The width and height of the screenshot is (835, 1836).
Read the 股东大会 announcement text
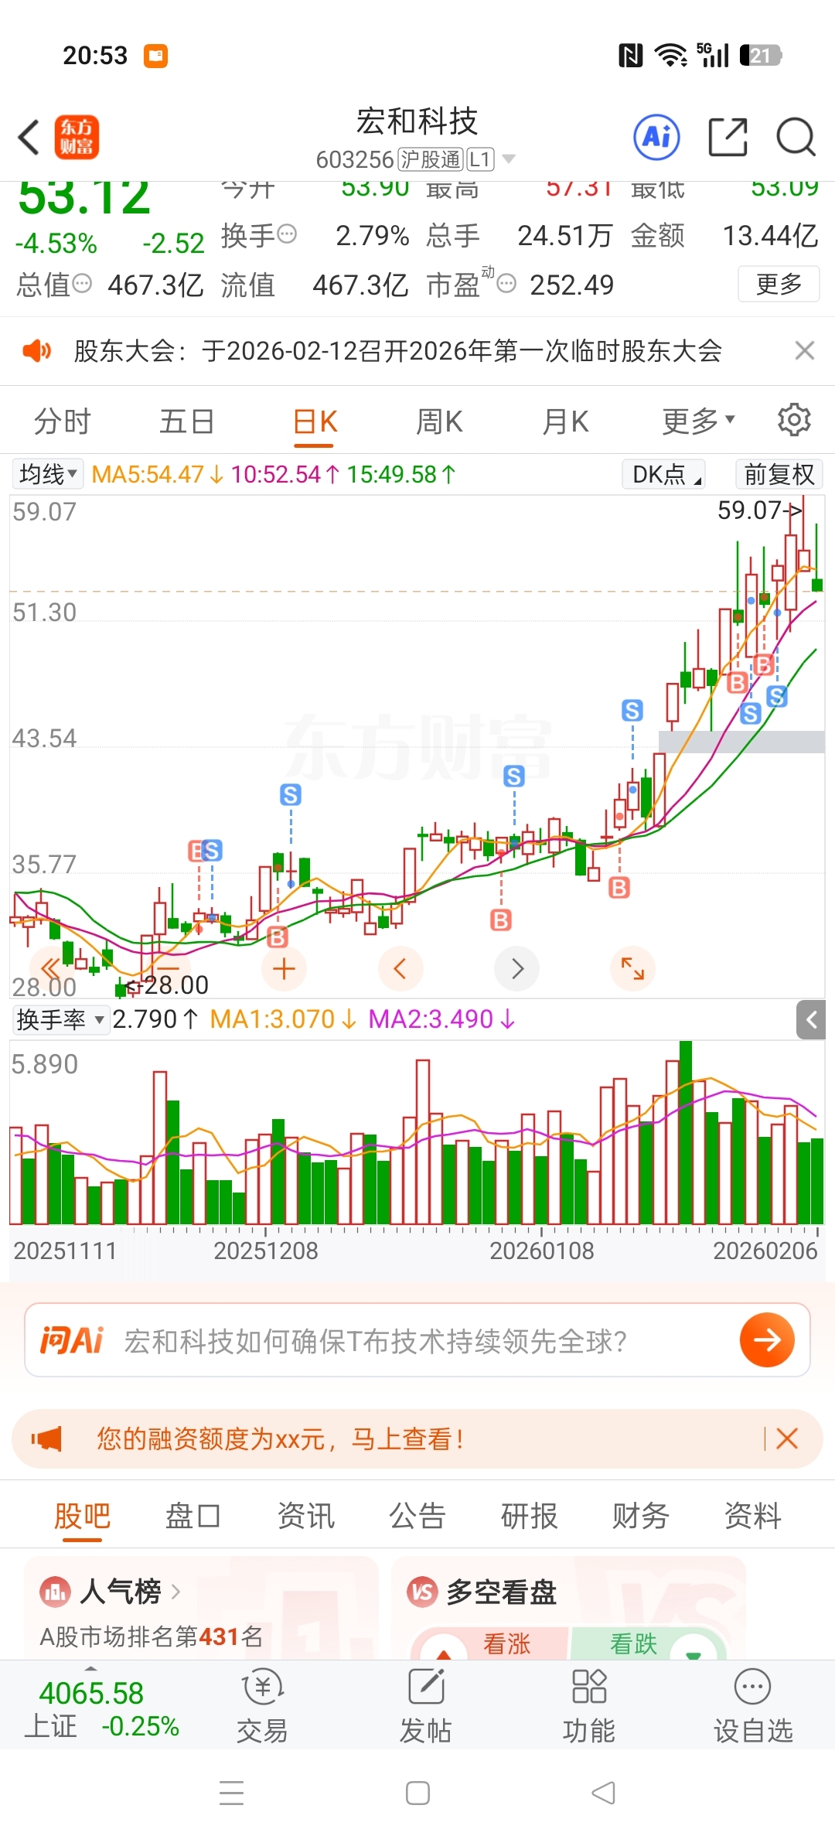tap(397, 351)
